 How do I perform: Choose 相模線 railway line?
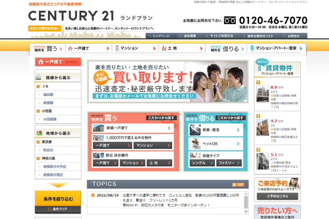point(48,103)
